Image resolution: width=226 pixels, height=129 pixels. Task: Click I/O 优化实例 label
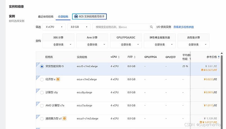pos(164,27)
